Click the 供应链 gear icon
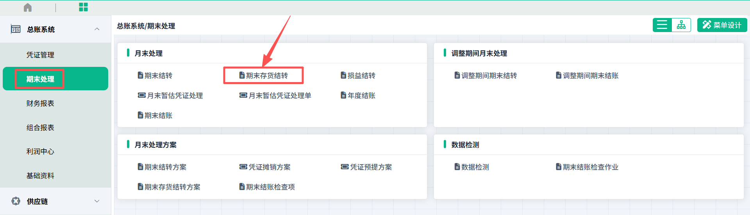 pos(16,201)
